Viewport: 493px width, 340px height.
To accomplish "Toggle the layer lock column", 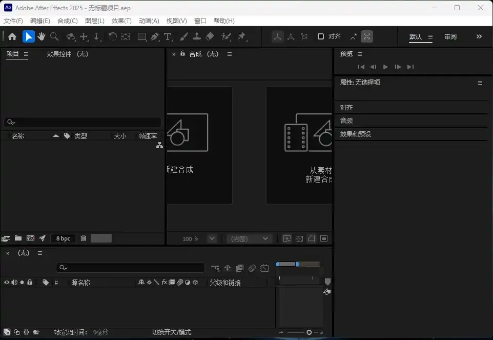I will pyautogui.click(x=30, y=283).
